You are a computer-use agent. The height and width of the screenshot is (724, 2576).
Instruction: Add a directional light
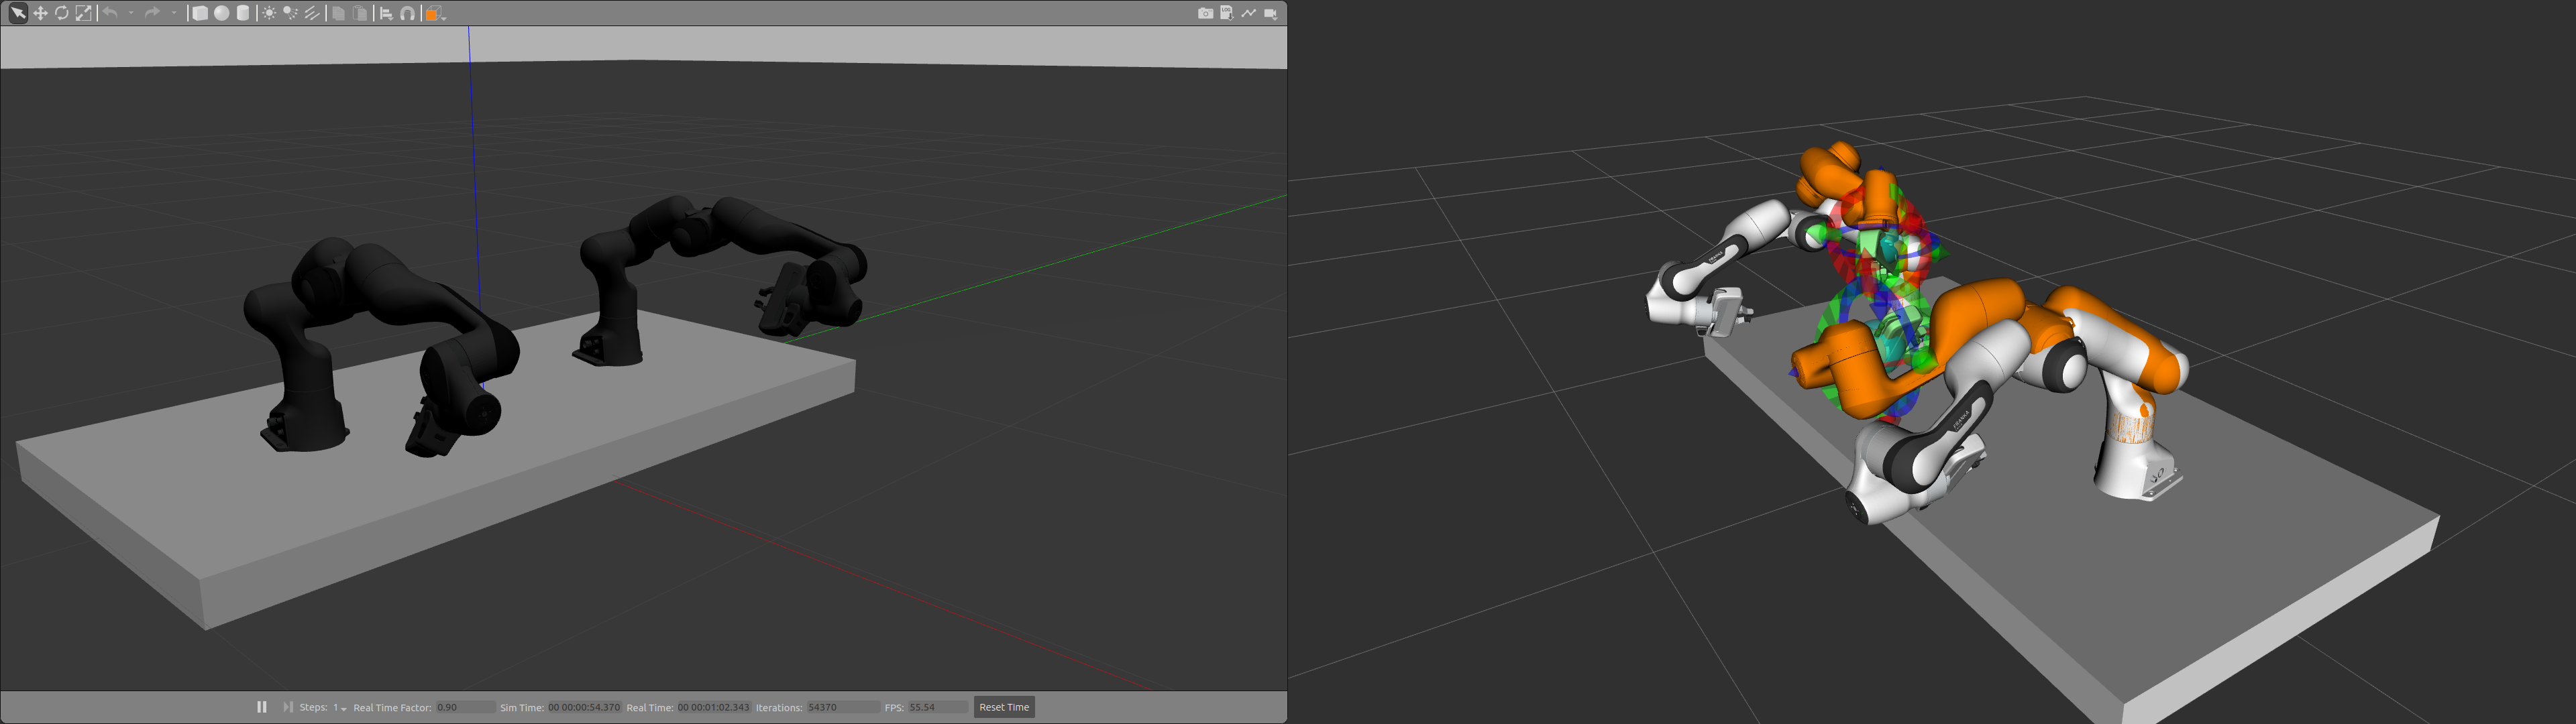pyautogui.click(x=312, y=13)
